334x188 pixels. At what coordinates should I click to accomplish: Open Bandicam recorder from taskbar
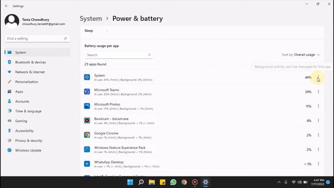(x=195, y=182)
